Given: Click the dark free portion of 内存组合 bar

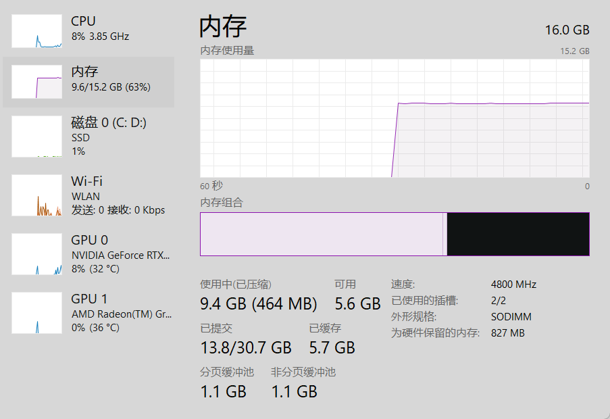Looking at the screenshot, I should click(517, 235).
